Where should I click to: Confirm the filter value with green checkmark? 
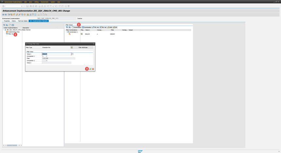[90, 69]
